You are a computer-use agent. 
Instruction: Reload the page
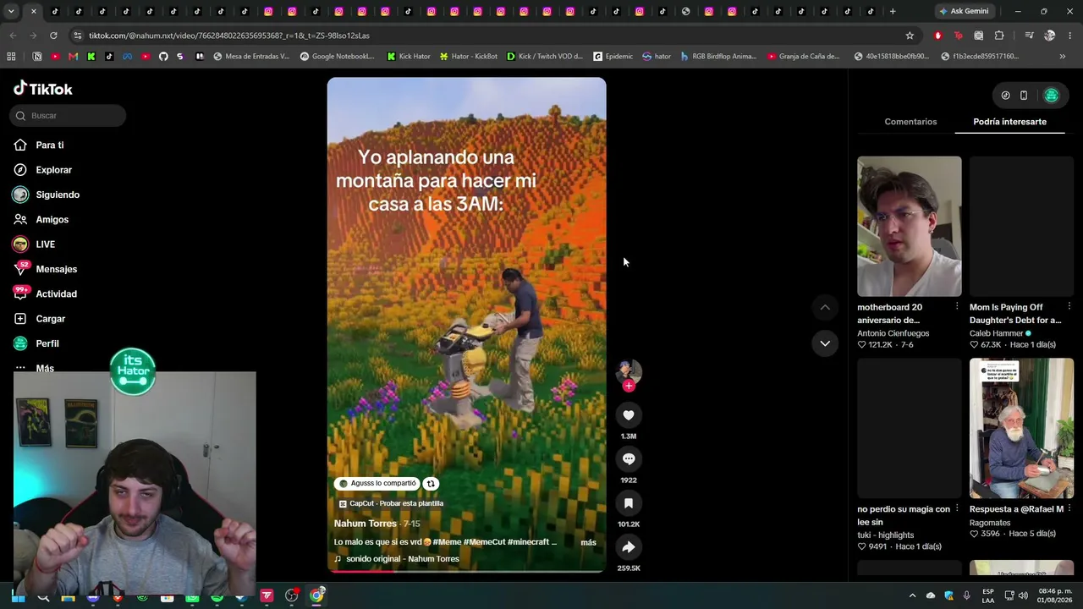click(53, 36)
